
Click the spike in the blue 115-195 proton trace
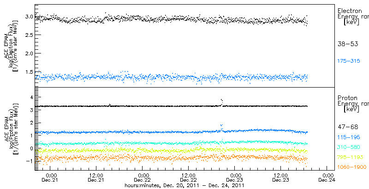pos(221,127)
